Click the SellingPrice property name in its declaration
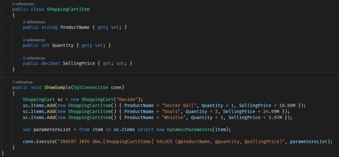 click(79, 64)
